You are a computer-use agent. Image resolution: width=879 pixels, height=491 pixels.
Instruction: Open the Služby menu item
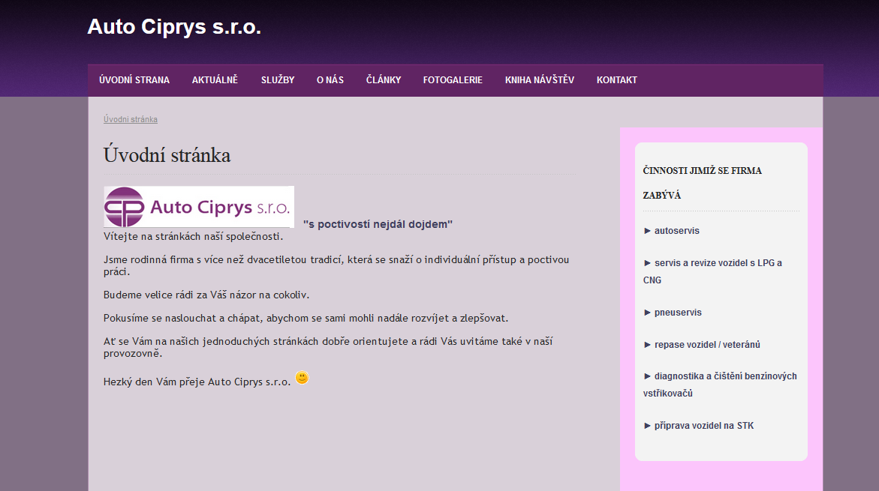278,80
